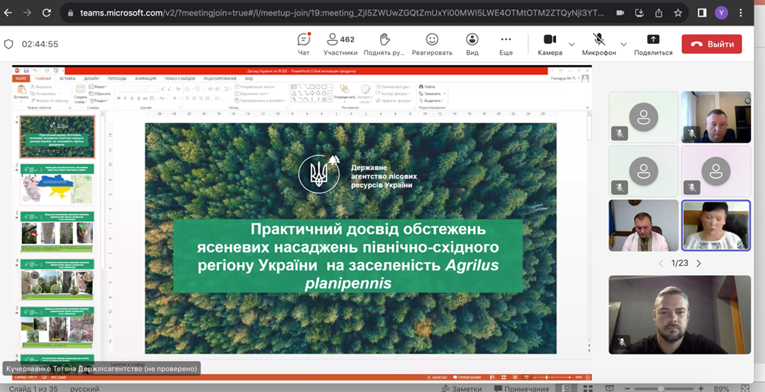765x392 pixels.
Task: Click Вставить paste button in ribbon
Action: 21,92
